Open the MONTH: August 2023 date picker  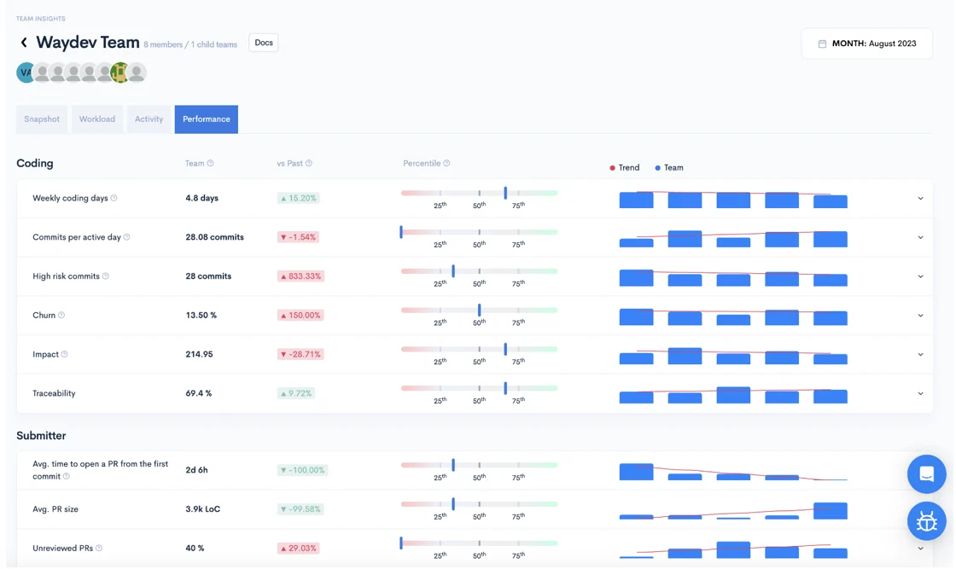pos(867,44)
